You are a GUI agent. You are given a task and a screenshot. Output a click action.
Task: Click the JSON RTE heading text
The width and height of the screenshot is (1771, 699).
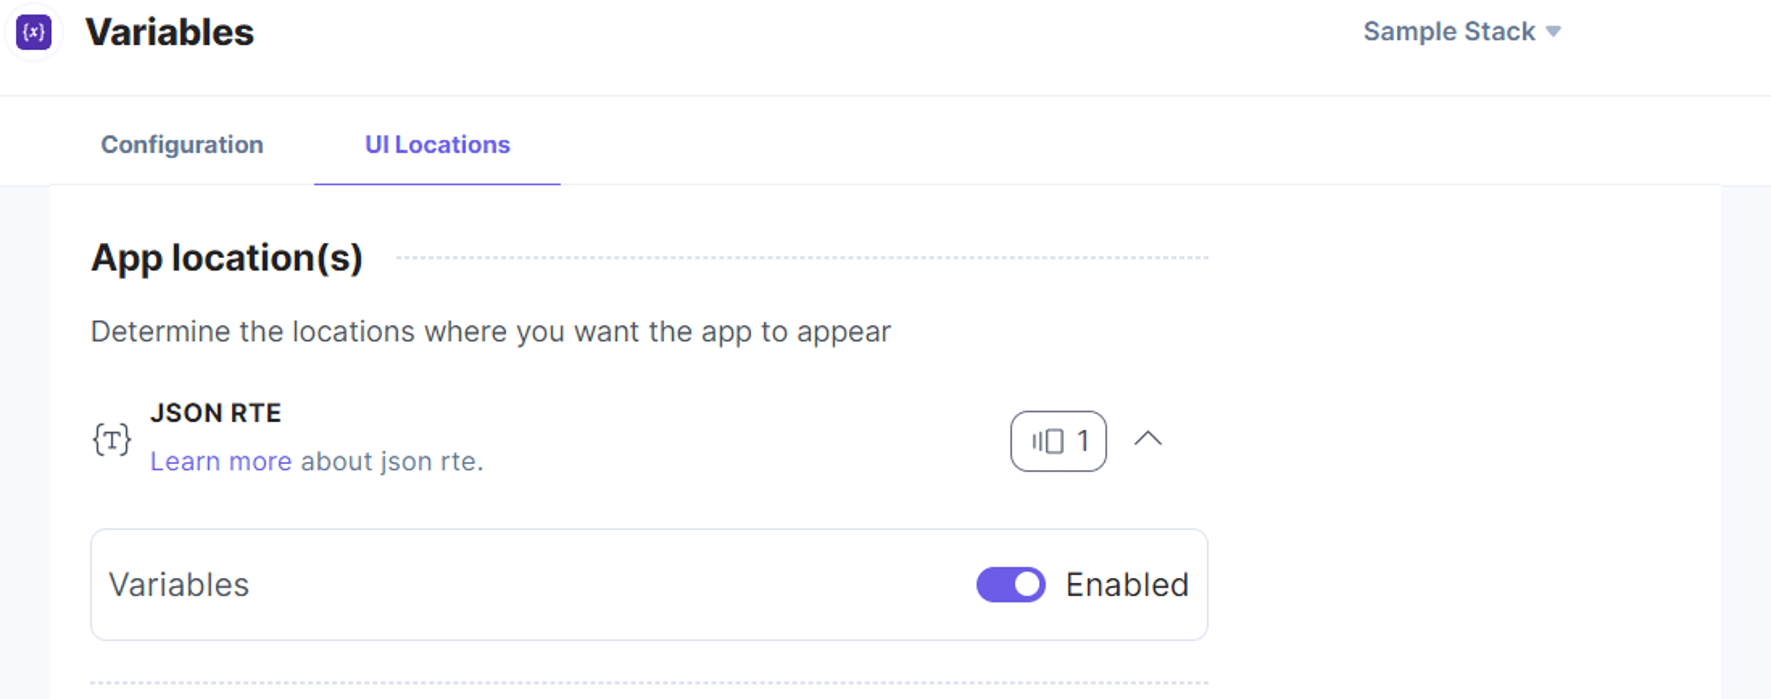click(x=216, y=413)
